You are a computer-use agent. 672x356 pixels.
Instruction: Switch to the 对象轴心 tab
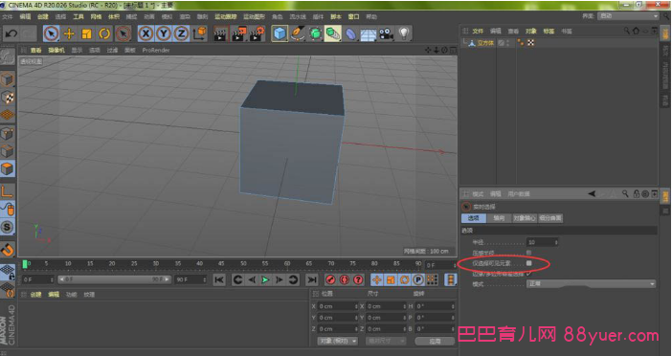point(525,218)
